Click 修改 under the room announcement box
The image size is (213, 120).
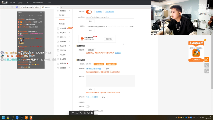click(90, 89)
